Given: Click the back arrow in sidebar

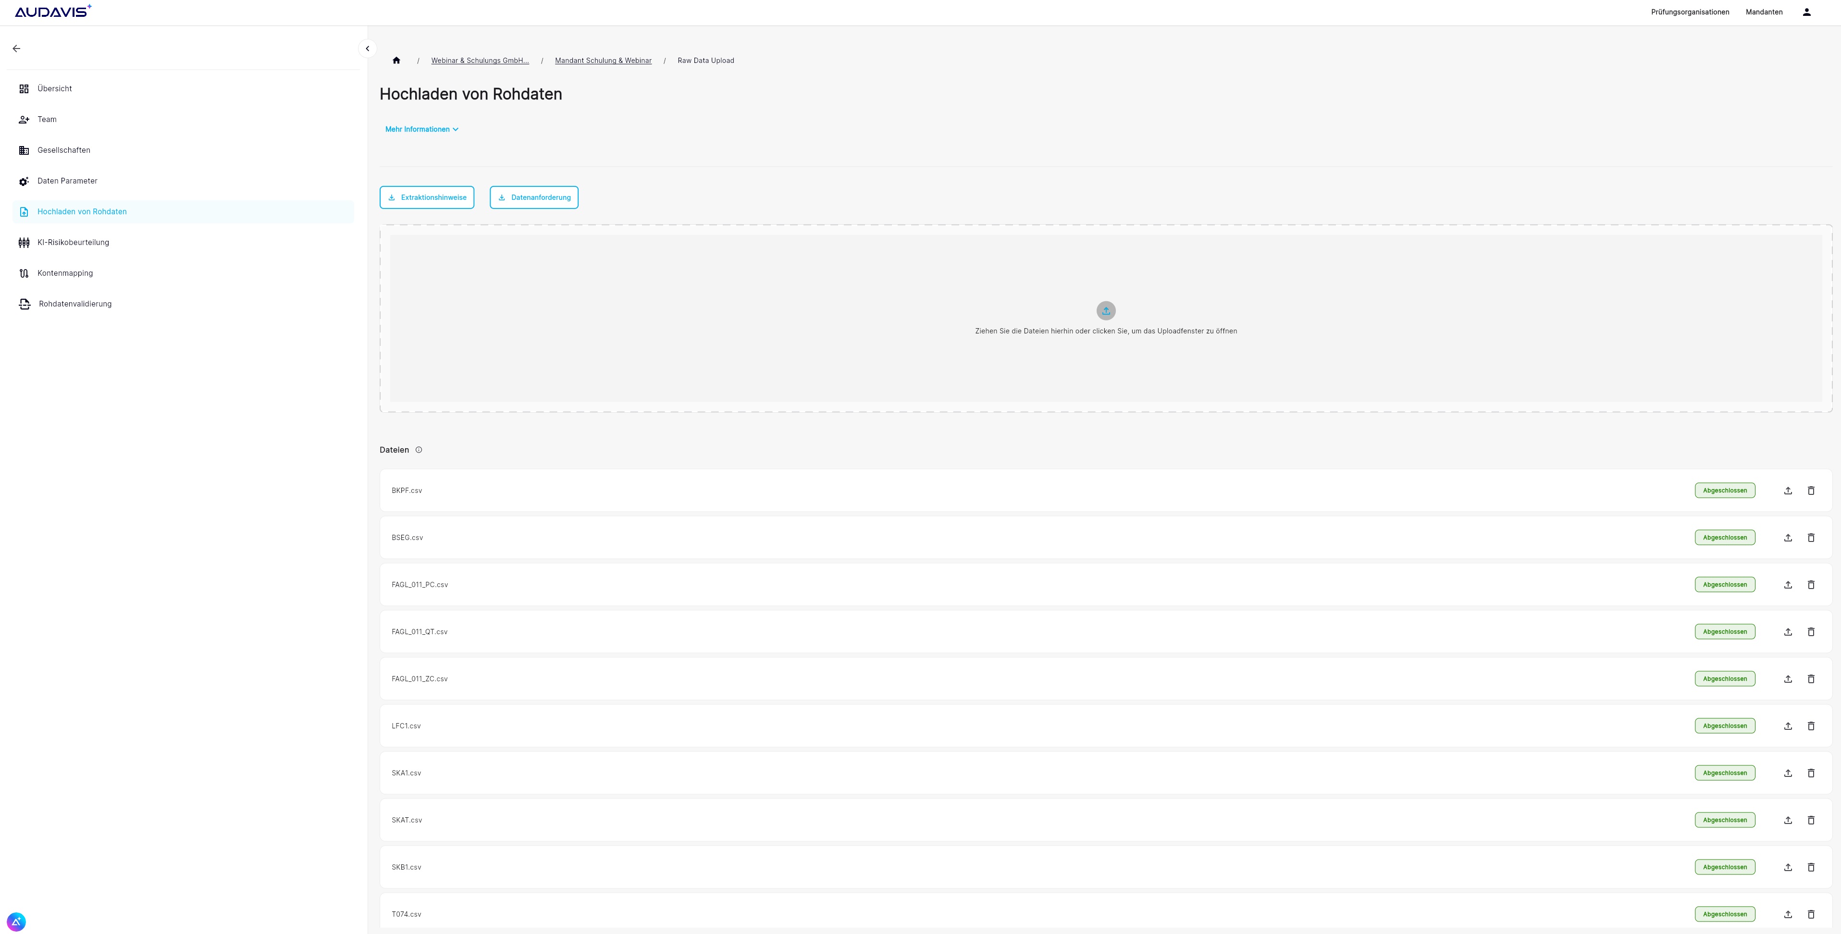Looking at the screenshot, I should [x=16, y=49].
